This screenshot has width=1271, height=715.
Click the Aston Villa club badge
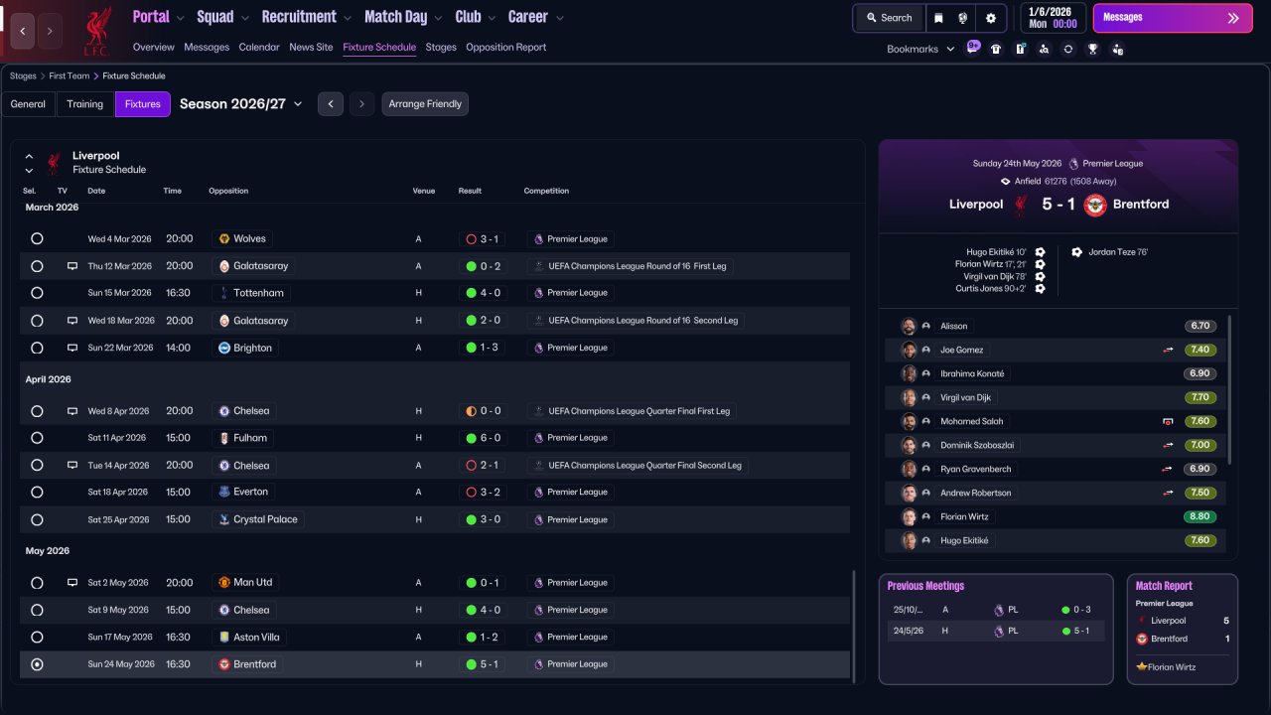[224, 637]
